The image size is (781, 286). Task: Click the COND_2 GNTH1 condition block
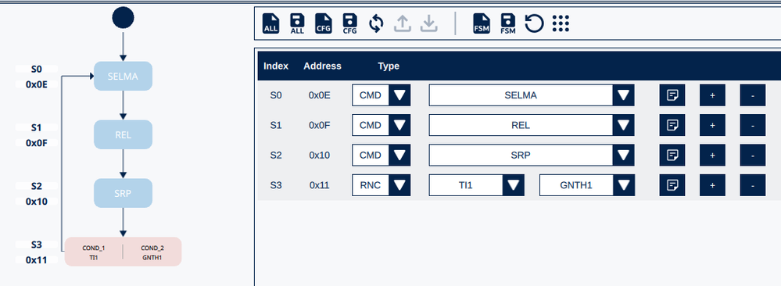(152, 252)
